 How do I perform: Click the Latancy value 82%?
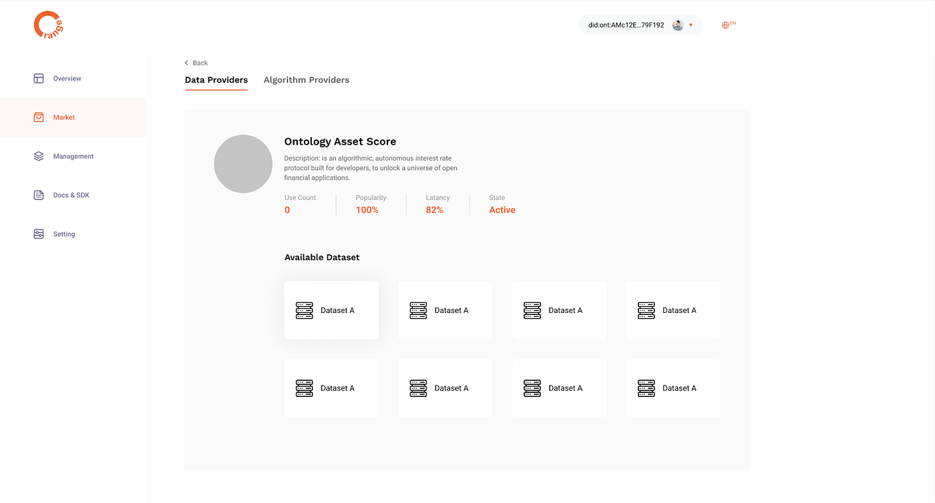click(x=435, y=210)
